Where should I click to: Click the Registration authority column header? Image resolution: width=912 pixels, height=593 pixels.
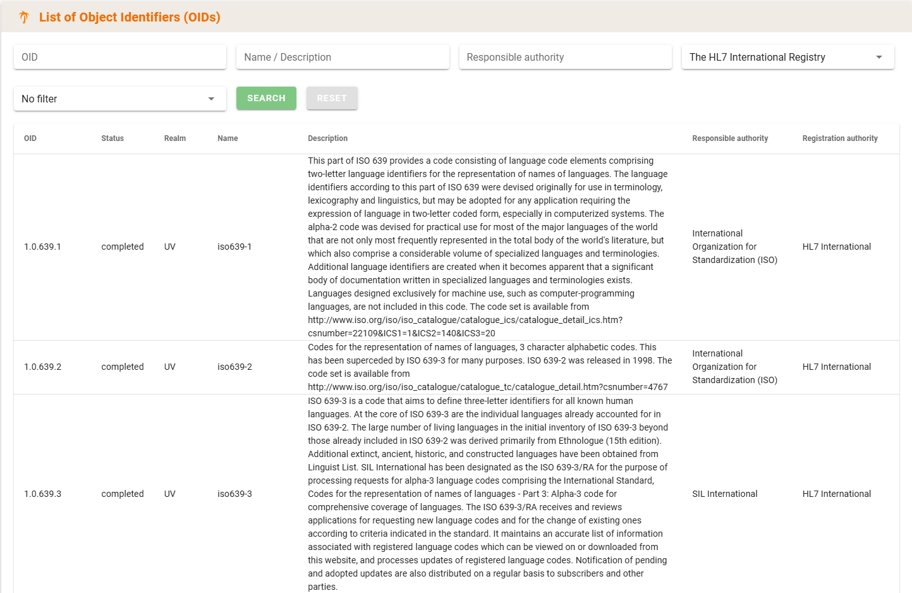pos(839,138)
